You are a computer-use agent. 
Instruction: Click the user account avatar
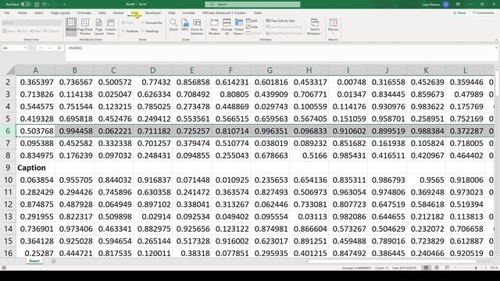[x=446, y=5]
